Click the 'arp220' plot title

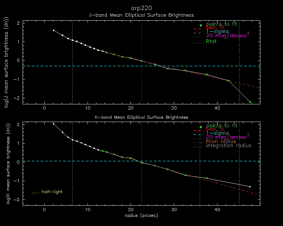[x=141, y=8]
